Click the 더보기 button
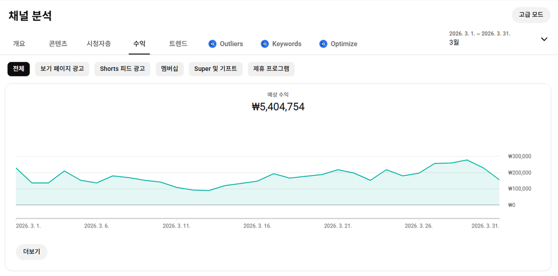 [x=32, y=252]
